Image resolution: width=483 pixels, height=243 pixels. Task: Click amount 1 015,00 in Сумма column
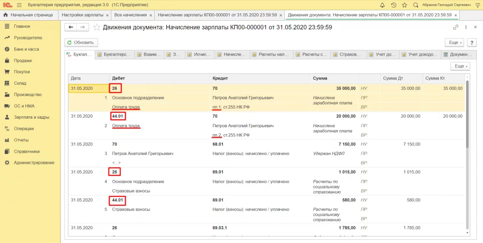pos(348,172)
